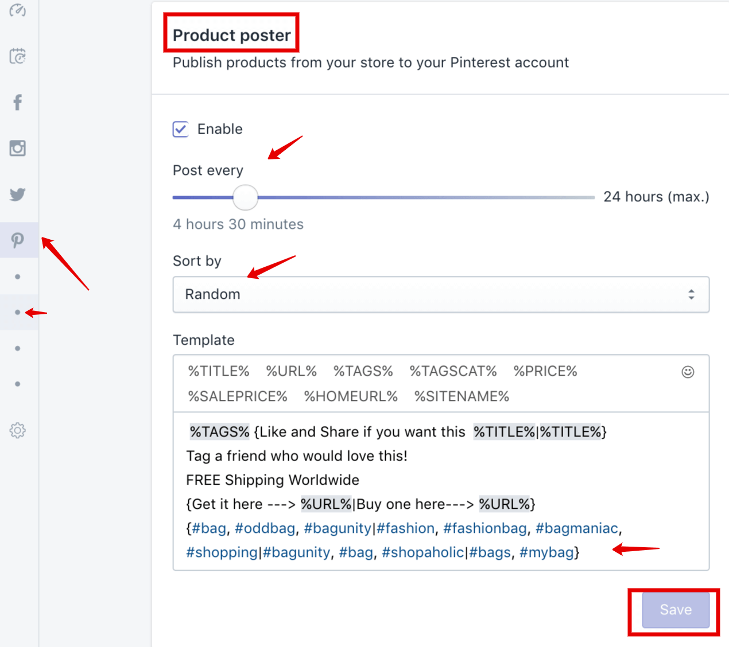Screen dimensions: 729x647
Task: Open the emoji picker in Template toolbar
Action: (x=688, y=372)
